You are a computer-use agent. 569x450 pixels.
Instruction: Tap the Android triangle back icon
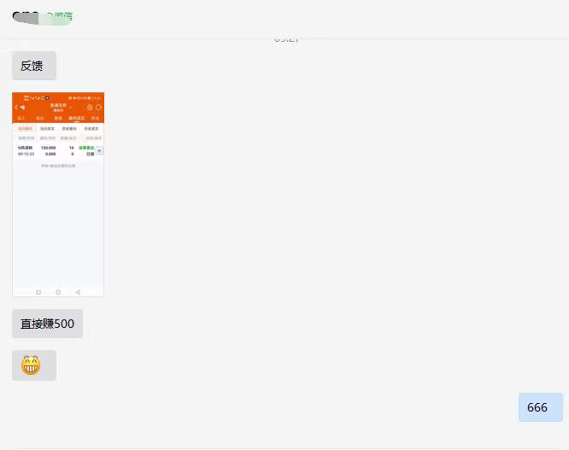(78, 292)
